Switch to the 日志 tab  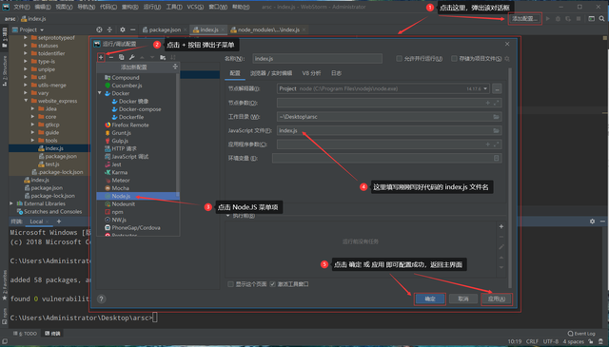tap(336, 73)
